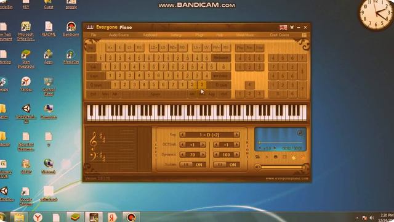Click the LV+ function key
The width and height of the screenshot is (394, 222).
coord(197,47)
